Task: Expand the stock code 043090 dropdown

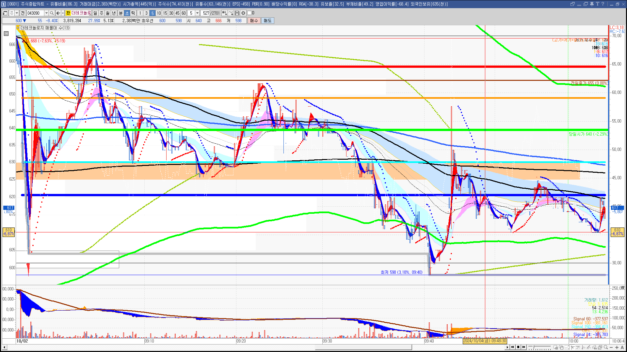Action: (46, 13)
